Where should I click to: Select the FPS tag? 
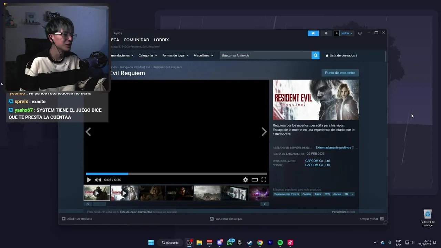click(327, 194)
